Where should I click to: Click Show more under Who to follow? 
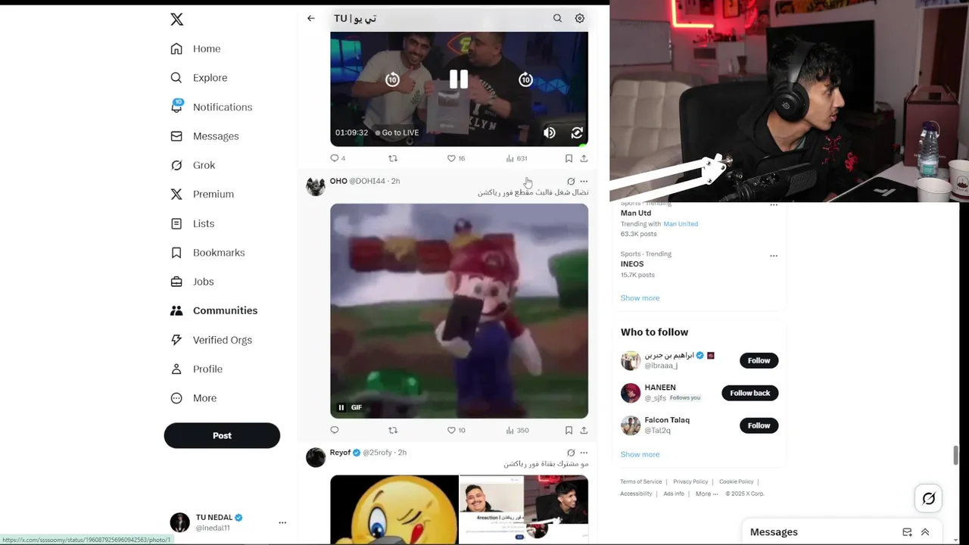[x=640, y=454]
